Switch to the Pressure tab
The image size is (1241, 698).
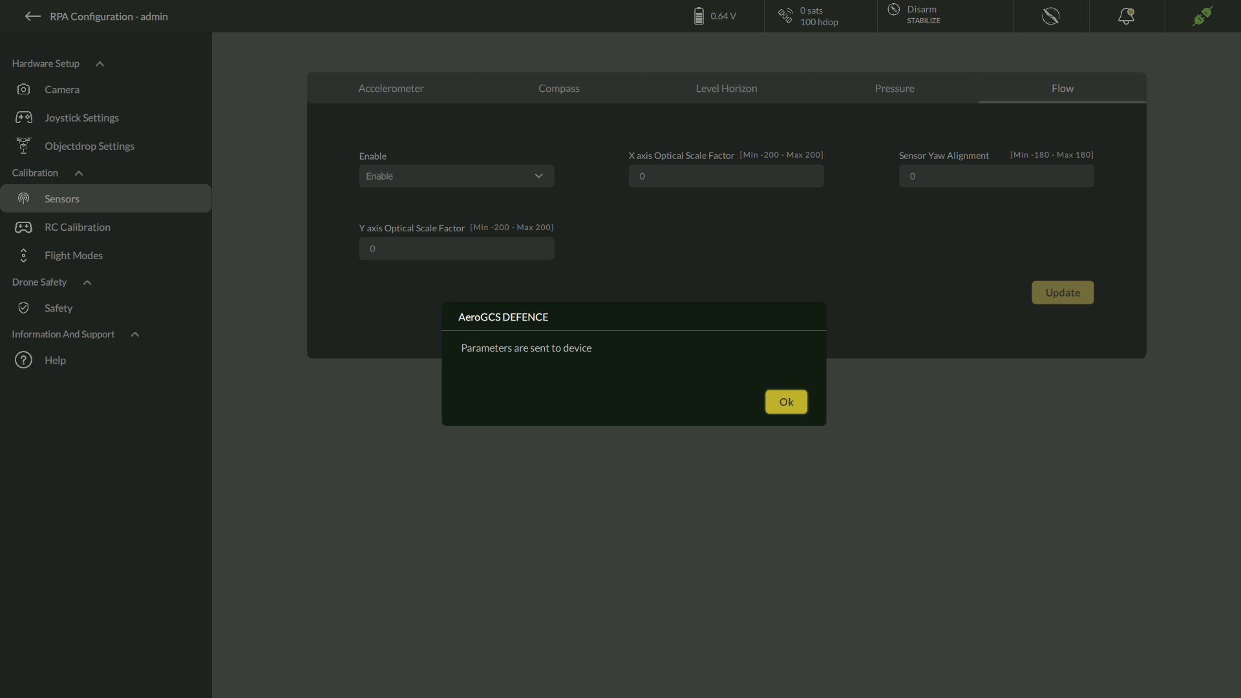(895, 89)
